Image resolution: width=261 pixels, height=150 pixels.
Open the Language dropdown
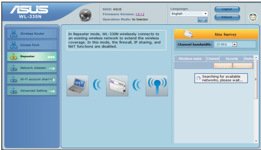(189, 14)
